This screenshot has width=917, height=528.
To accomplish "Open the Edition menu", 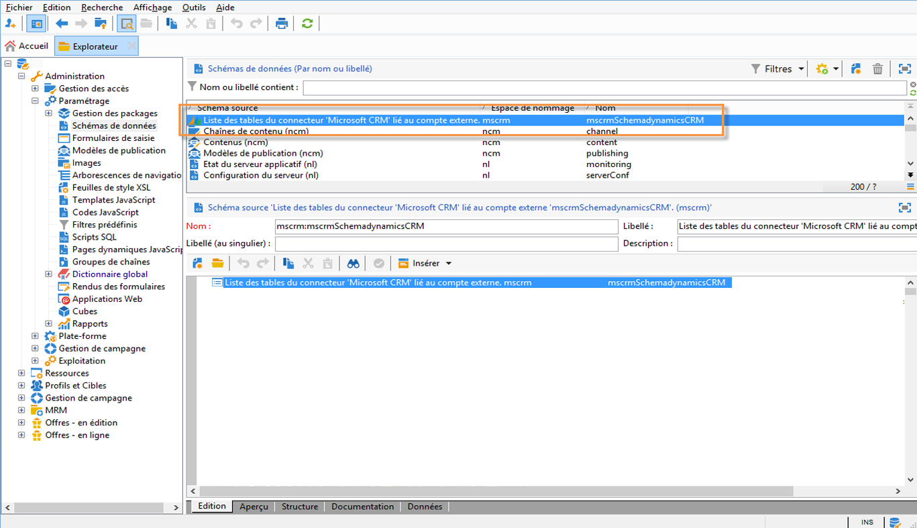I will coord(56,7).
